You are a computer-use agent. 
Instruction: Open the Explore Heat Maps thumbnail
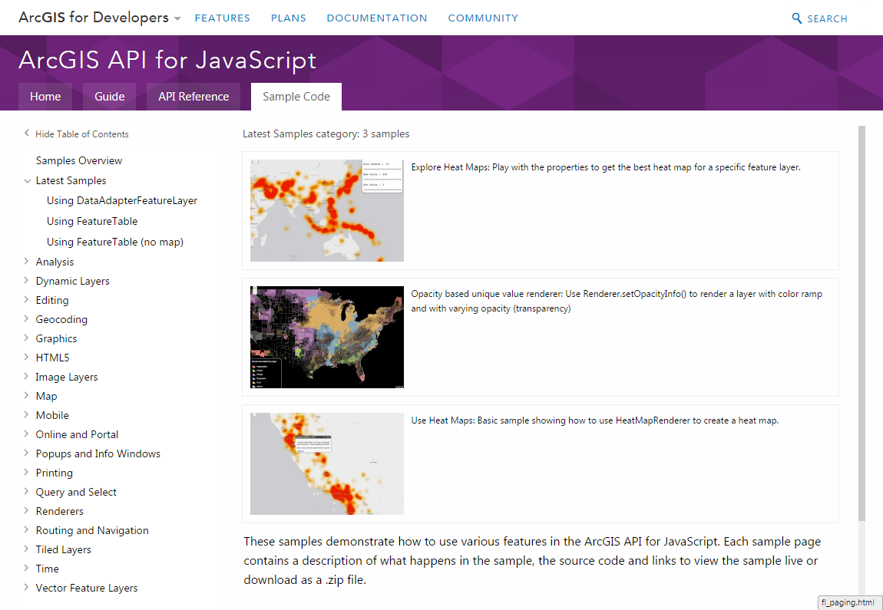click(x=326, y=210)
